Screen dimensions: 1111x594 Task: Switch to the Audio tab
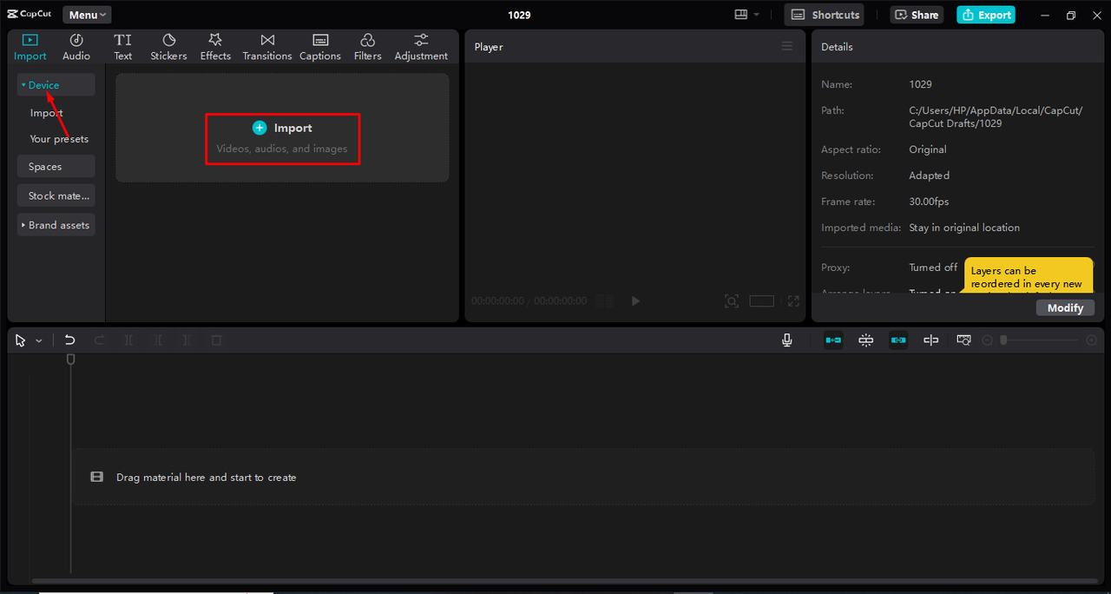click(76, 47)
